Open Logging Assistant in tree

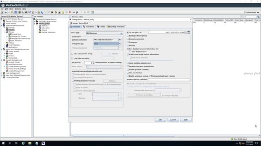pos(12,77)
